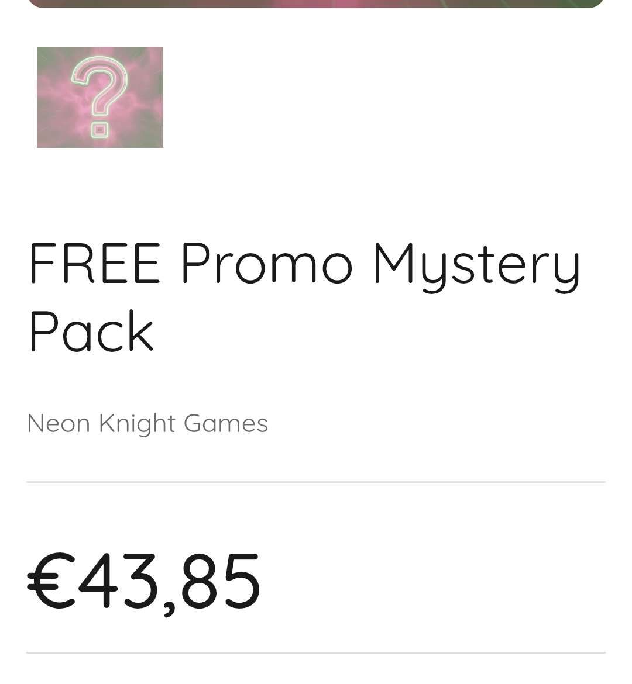This screenshot has width=632, height=684.
Task: Click the word FREE in the title
Action: (x=95, y=264)
